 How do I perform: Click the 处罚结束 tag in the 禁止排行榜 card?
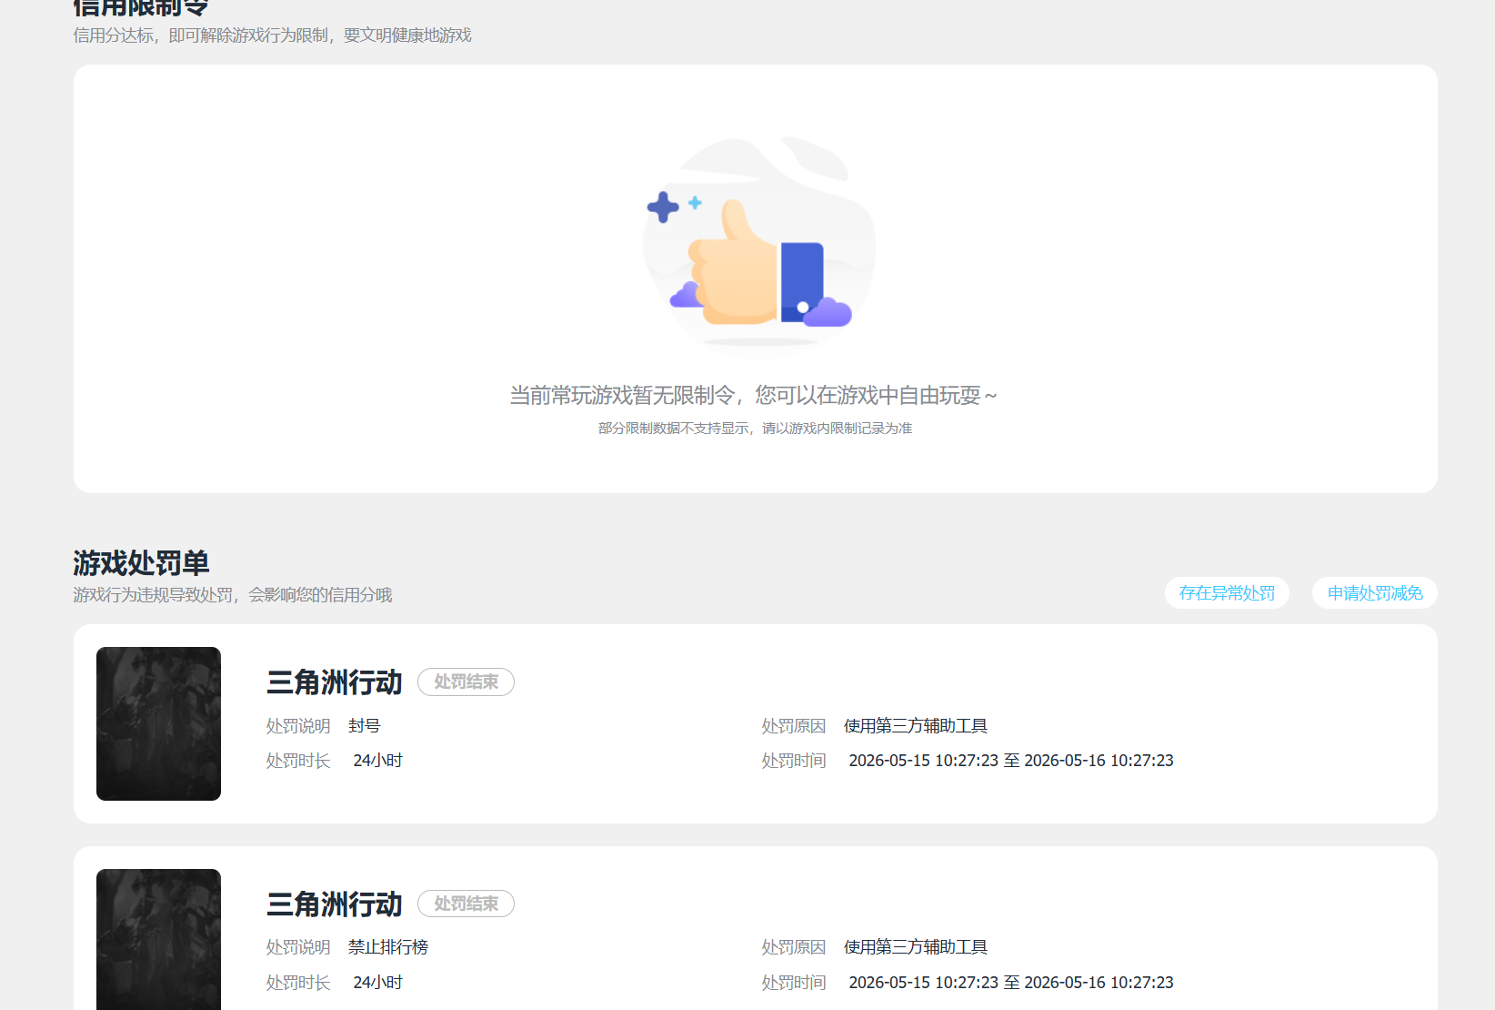pyautogui.click(x=466, y=904)
